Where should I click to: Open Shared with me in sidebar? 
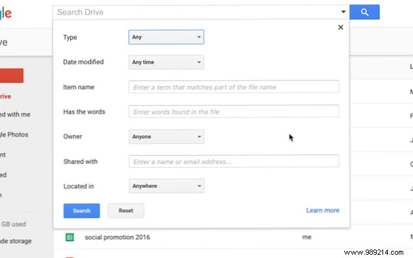click(15, 115)
